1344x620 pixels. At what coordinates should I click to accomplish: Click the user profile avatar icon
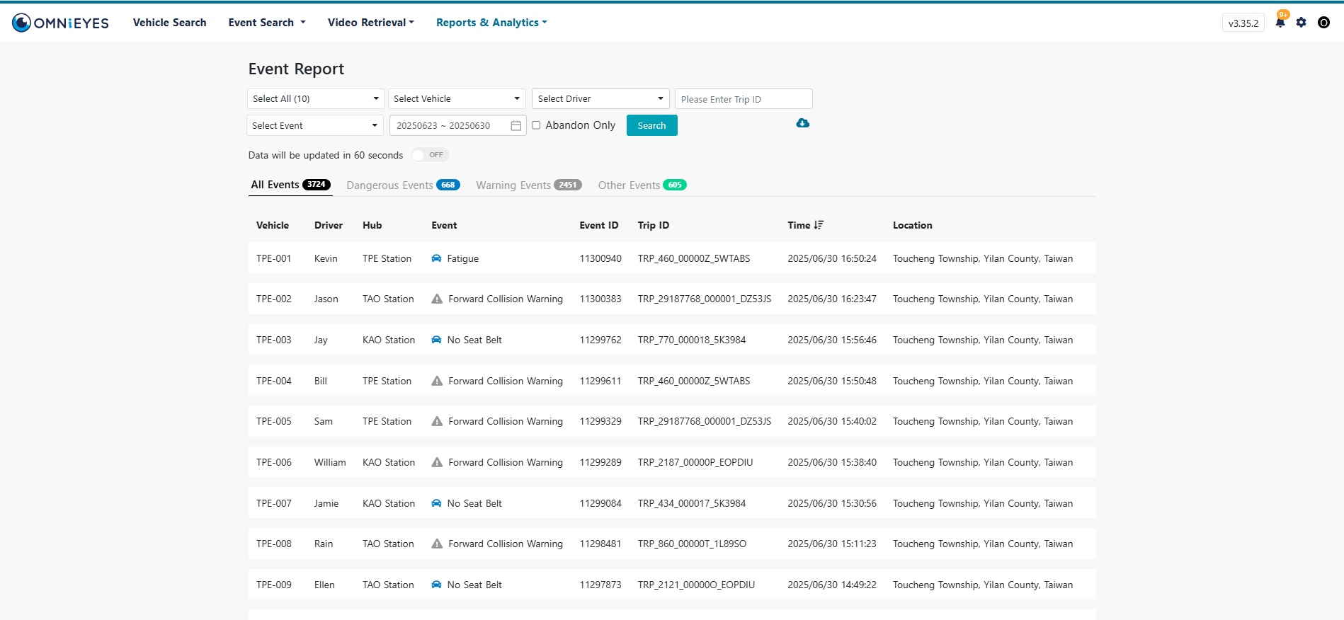1323,23
